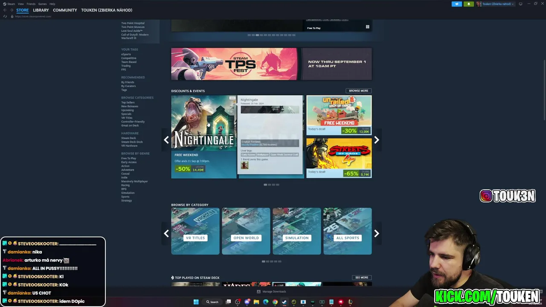Open the Touken account dropdown
546x307 pixels.
click(x=497, y=4)
